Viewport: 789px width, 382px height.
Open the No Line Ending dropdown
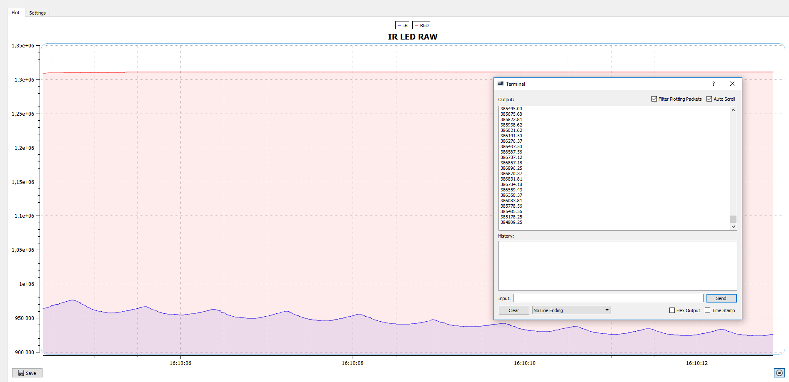[x=571, y=310]
